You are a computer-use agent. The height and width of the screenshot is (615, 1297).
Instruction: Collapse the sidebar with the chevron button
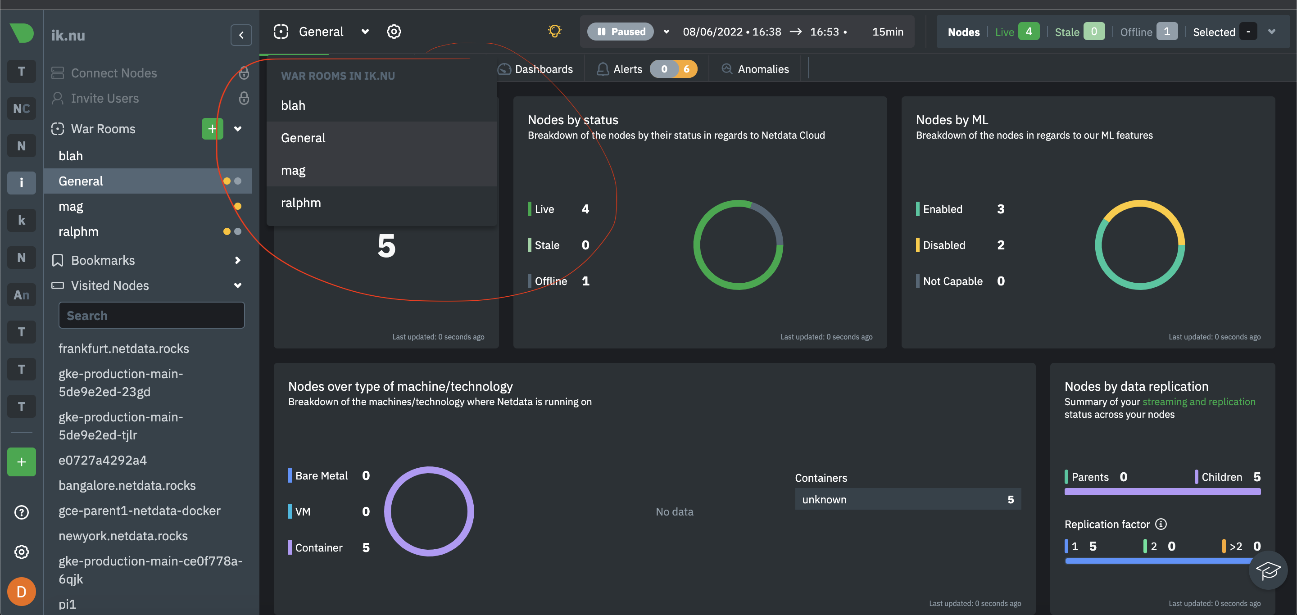click(241, 35)
